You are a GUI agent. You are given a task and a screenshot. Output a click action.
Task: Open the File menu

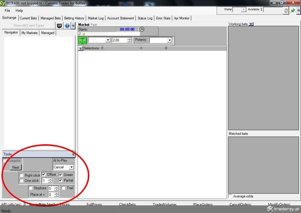pos(7,11)
